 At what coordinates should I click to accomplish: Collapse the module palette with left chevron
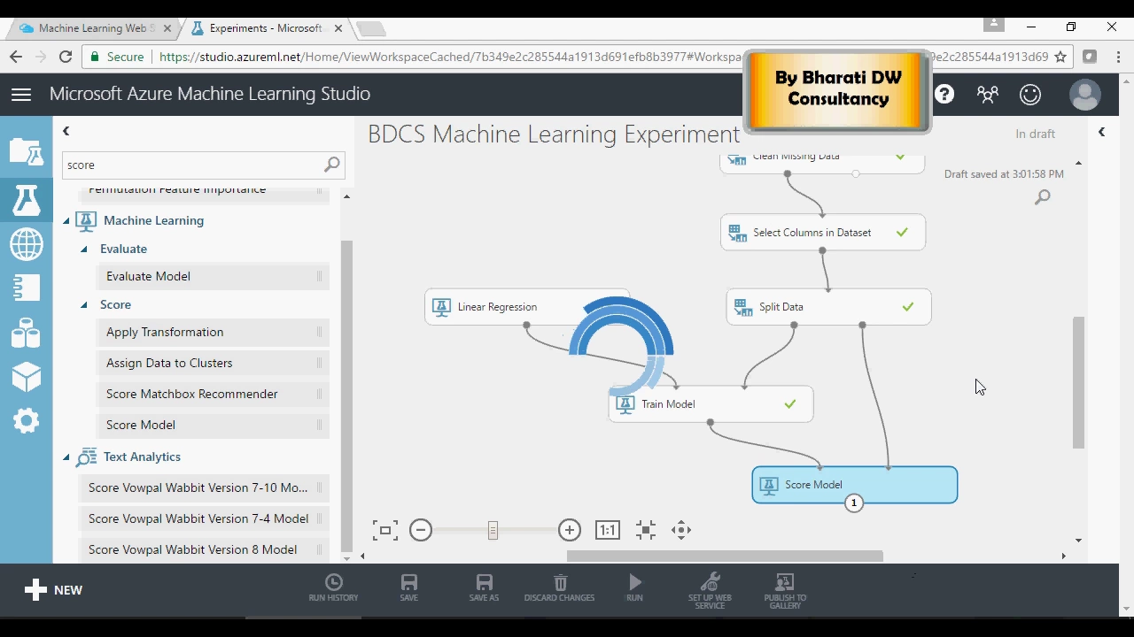pyautogui.click(x=66, y=131)
